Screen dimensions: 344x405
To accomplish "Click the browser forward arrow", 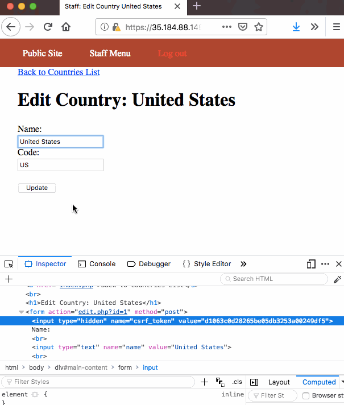I will [30, 27].
